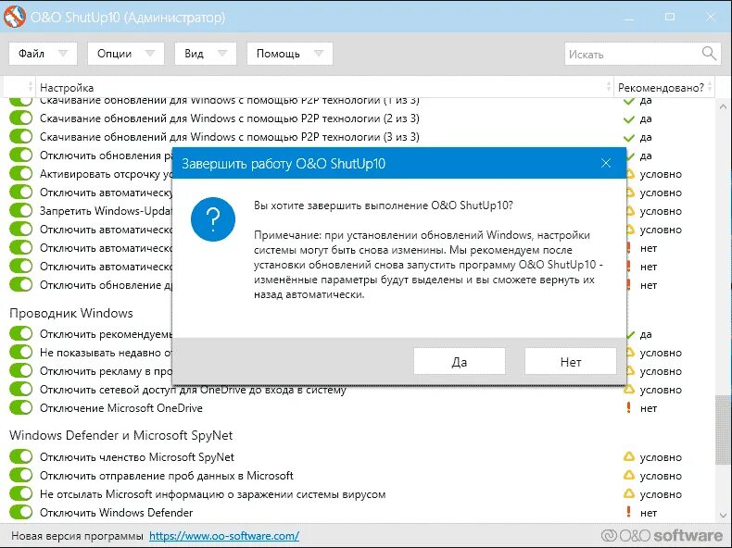
Task: Cancel exit with the Нет button
Action: pos(571,361)
